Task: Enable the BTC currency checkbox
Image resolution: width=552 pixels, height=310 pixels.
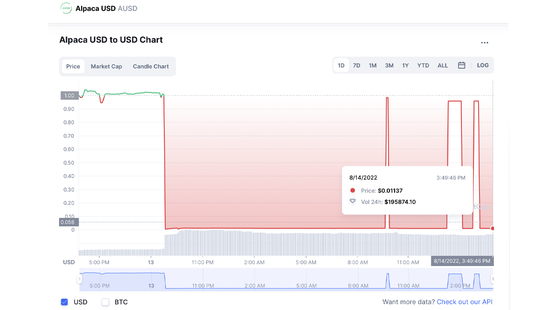Action: point(105,302)
